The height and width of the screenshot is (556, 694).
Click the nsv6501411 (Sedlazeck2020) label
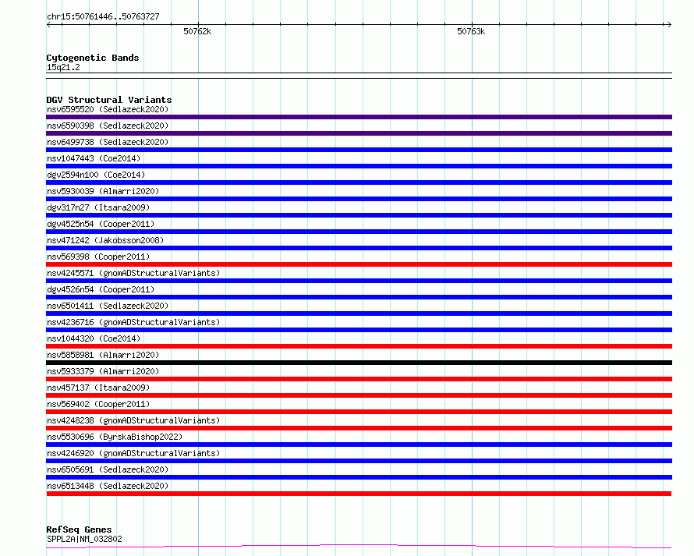[x=108, y=306]
